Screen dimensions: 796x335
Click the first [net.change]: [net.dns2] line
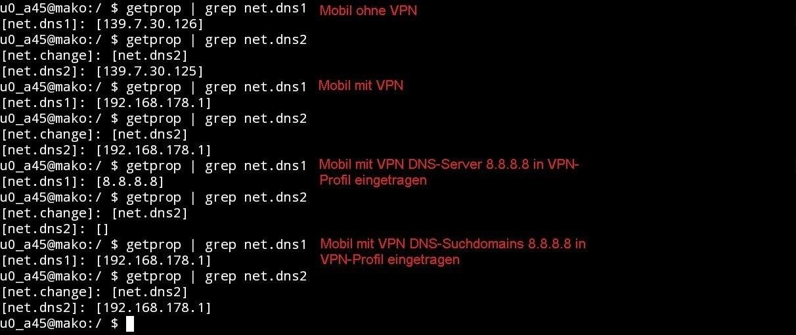(x=94, y=56)
